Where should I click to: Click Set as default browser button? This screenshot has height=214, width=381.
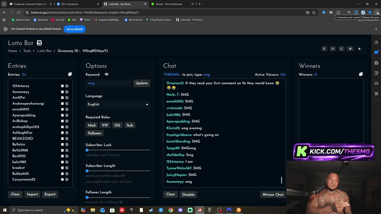74,29
